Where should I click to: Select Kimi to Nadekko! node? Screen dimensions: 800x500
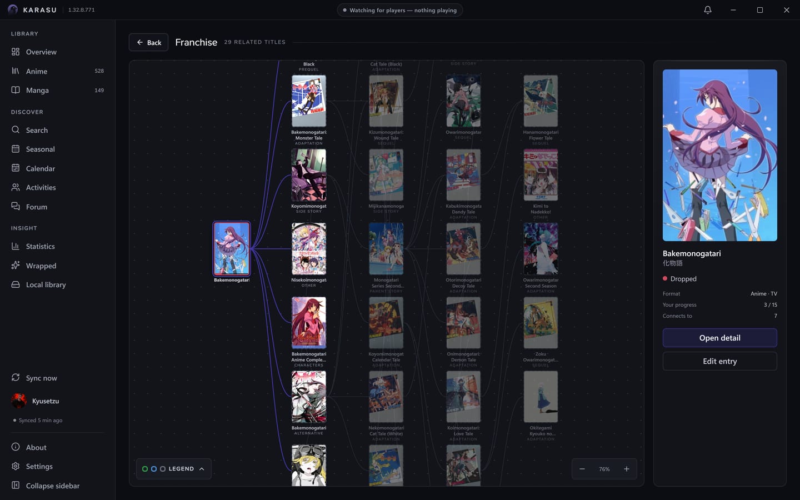pos(541,175)
